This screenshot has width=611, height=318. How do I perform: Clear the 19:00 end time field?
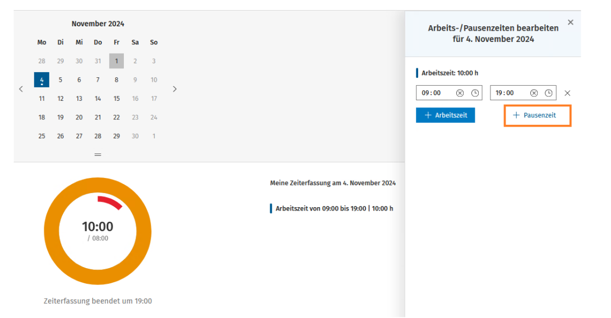[x=534, y=93]
